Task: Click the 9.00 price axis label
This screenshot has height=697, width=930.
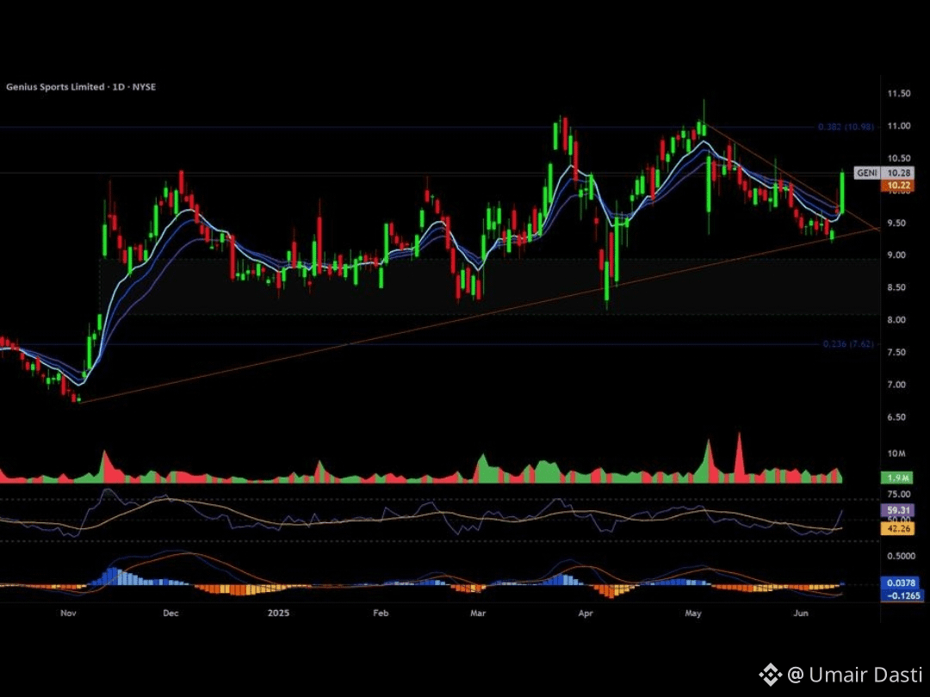Action: pyautogui.click(x=896, y=255)
